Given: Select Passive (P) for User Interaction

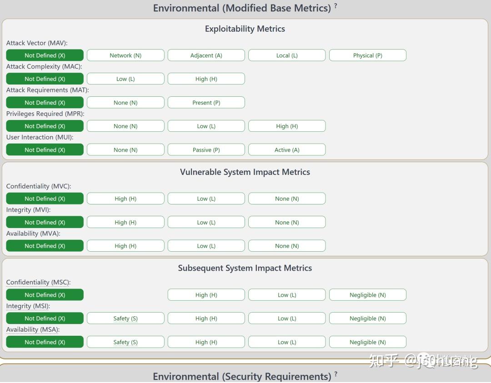Looking at the screenshot, I should tap(206, 149).
